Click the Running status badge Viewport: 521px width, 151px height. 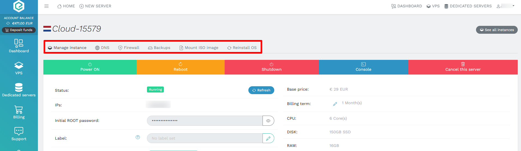coord(155,90)
